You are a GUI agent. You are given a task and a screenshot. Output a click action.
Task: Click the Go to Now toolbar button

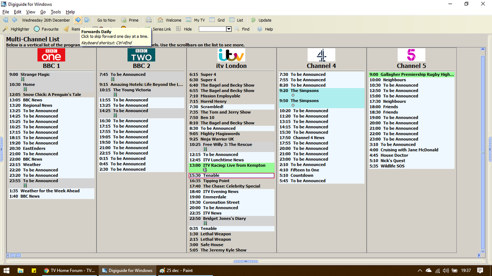(106, 20)
